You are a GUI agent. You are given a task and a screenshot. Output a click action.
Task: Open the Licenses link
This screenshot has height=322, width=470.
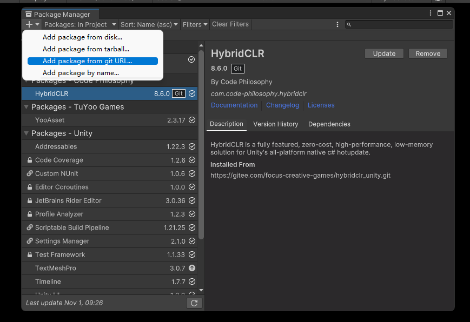(321, 105)
